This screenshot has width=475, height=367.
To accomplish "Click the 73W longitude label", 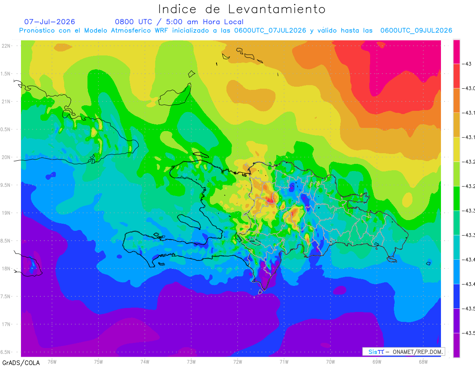I will (x=191, y=361).
